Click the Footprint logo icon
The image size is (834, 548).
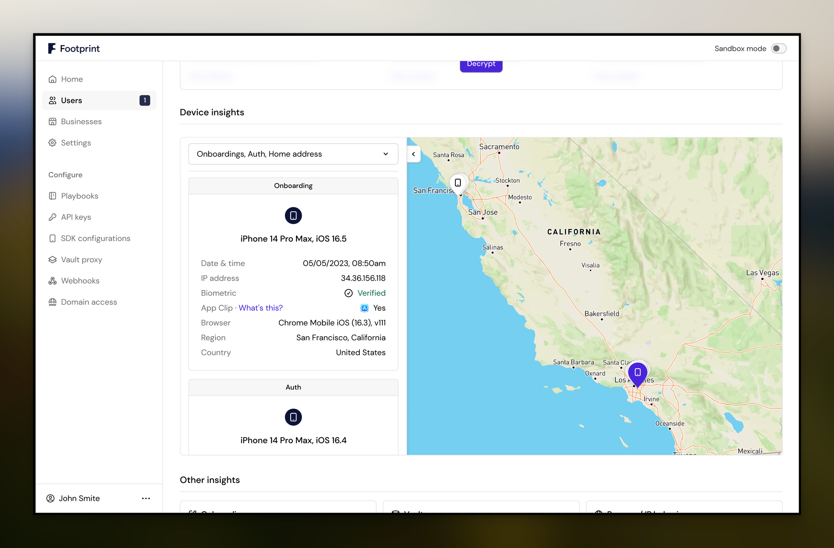coord(52,48)
